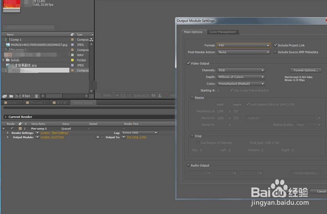This screenshot has height=214, width=327.
Task: Click Show Snapshot person icon in viewer
Action: pos(160,96)
